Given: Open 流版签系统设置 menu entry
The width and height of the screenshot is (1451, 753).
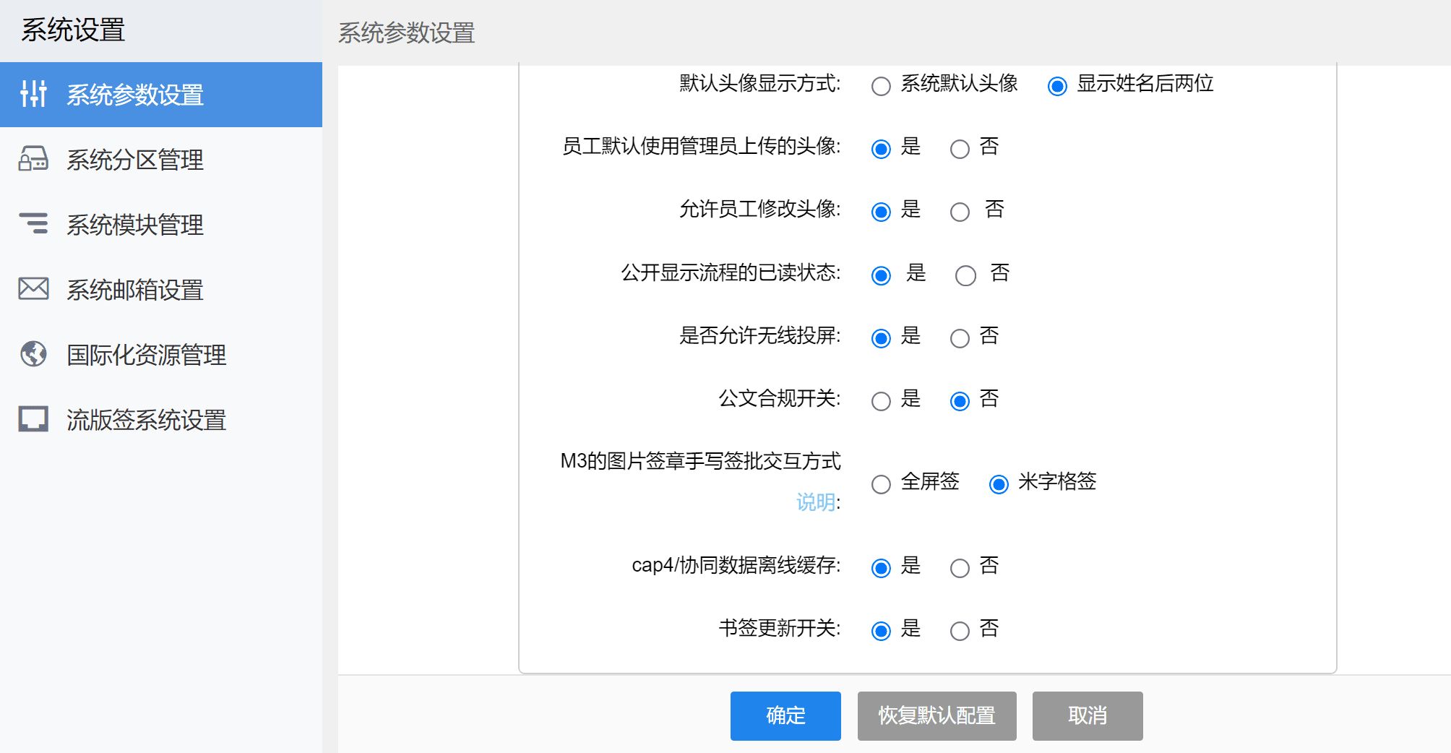Looking at the screenshot, I should tap(161, 420).
